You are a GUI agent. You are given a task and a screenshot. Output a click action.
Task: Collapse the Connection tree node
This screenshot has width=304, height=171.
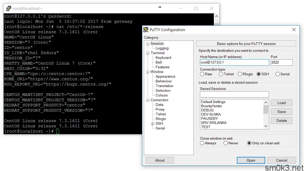point(148,100)
